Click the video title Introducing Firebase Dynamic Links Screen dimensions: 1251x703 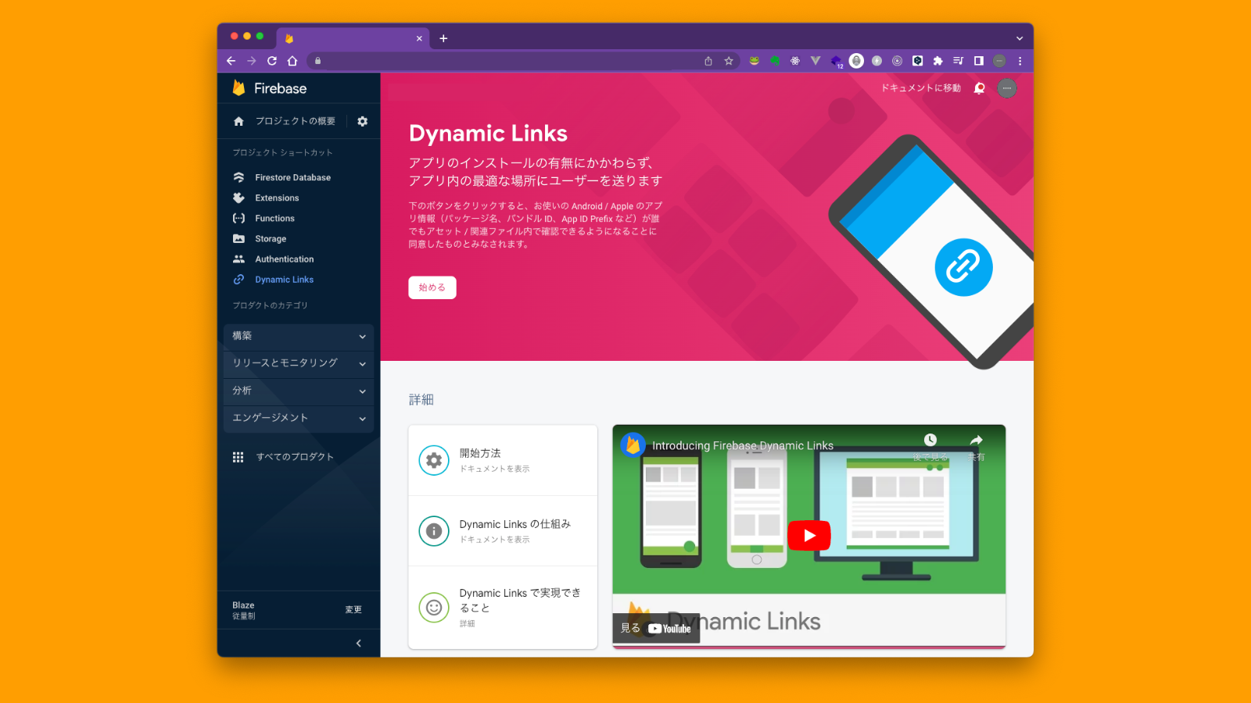[743, 446]
